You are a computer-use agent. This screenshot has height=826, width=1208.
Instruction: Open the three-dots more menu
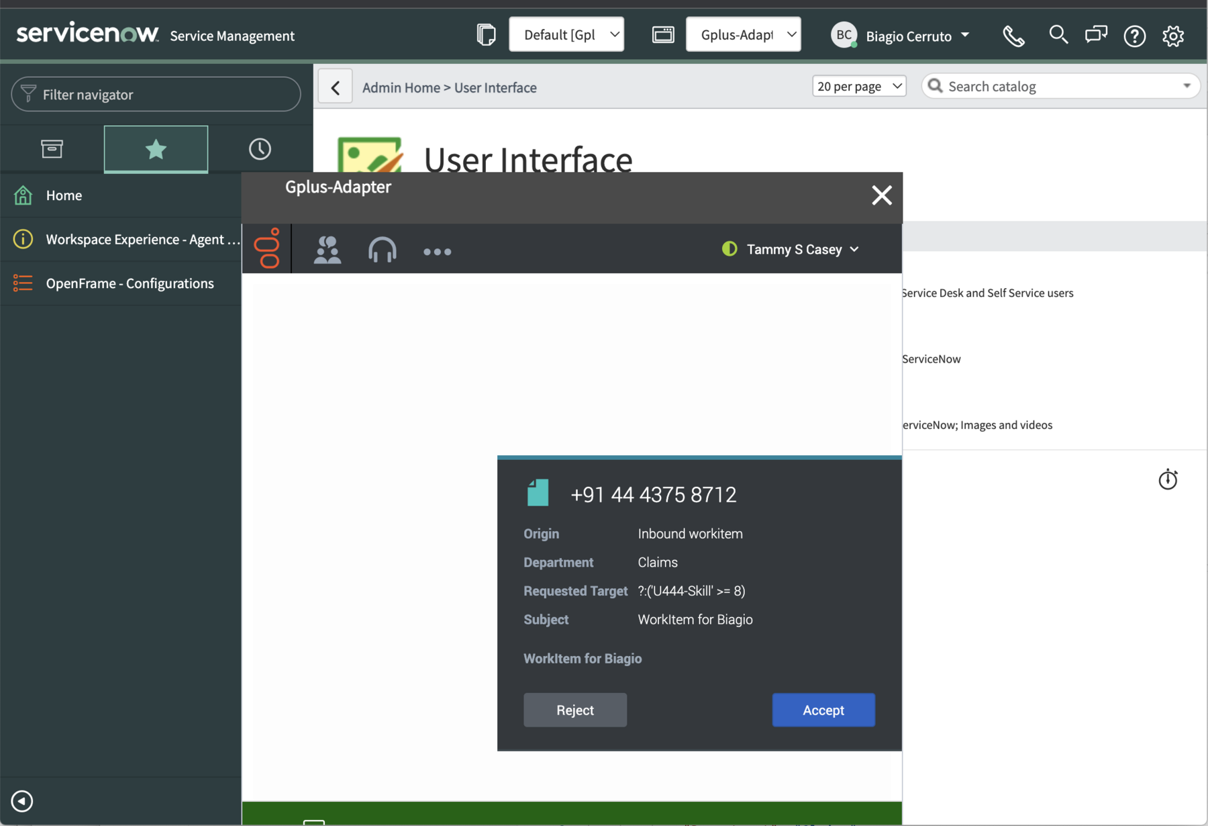[x=438, y=251]
